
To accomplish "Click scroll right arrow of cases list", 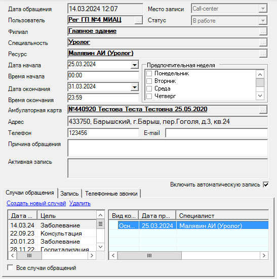I will pyautogui.click(x=92, y=256).
